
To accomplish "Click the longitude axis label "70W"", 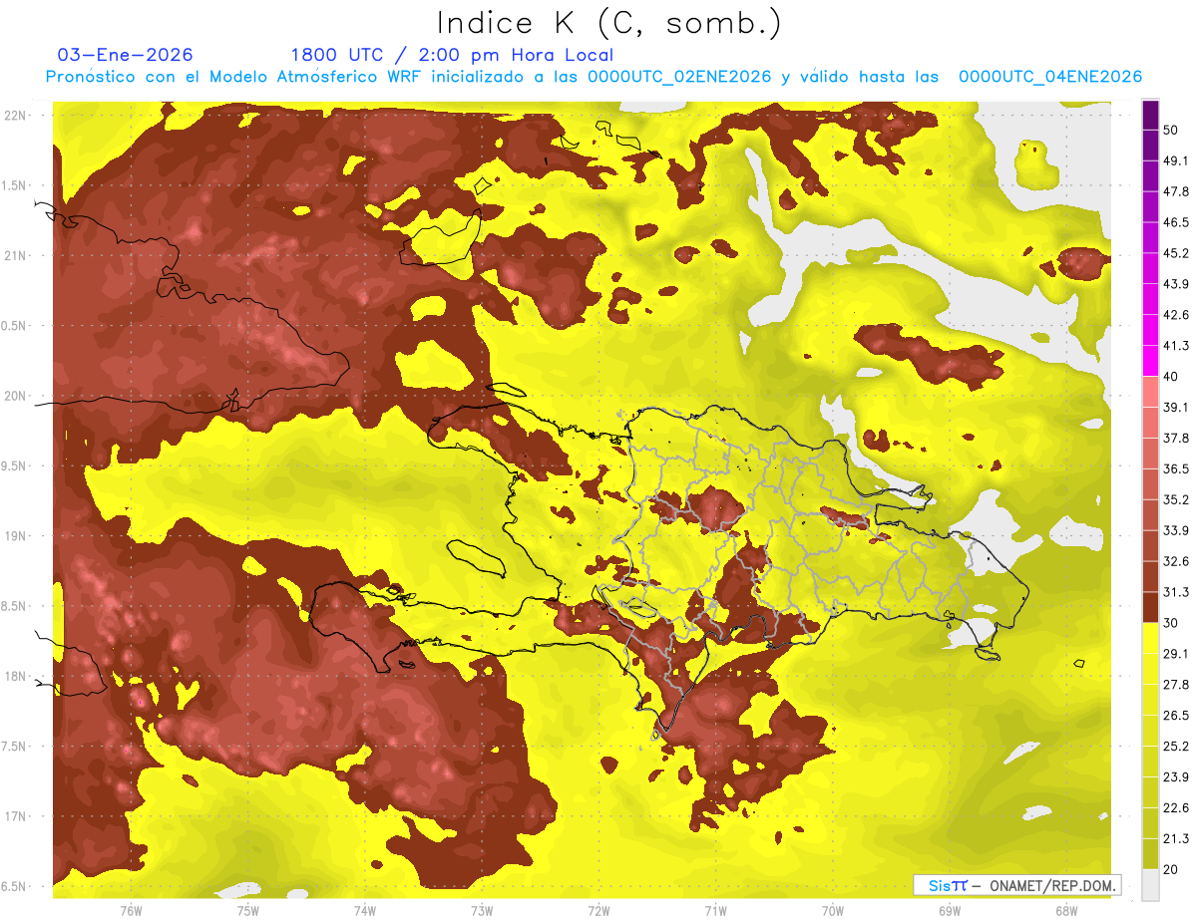I will [832, 910].
